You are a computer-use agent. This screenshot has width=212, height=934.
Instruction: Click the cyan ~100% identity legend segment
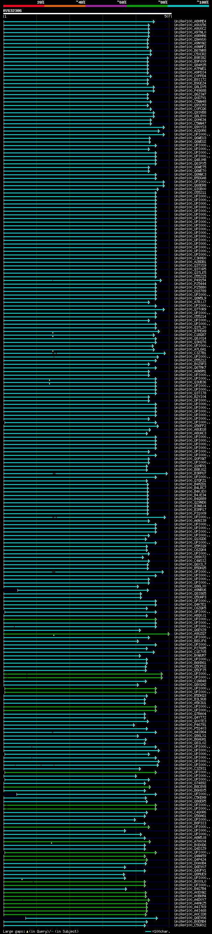188,6
